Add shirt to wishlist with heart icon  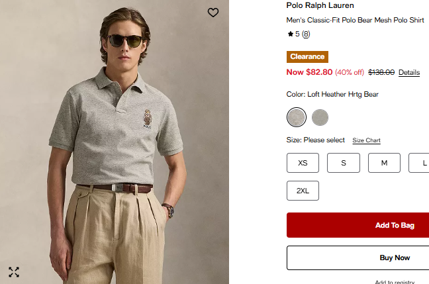pos(213,13)
